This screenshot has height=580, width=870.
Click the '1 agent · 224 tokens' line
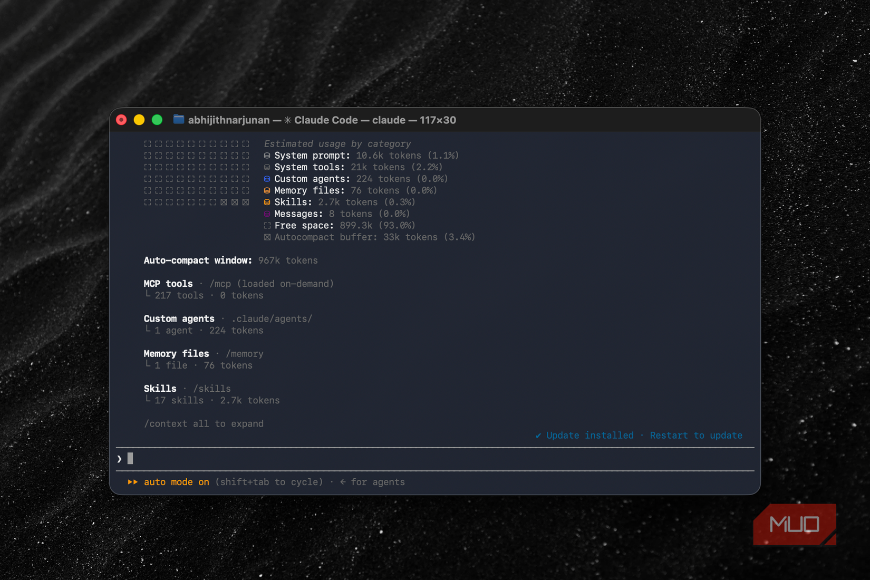209,331
